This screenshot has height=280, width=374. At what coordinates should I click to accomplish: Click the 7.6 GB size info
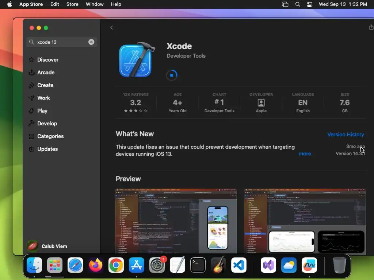tap(345, 103)
